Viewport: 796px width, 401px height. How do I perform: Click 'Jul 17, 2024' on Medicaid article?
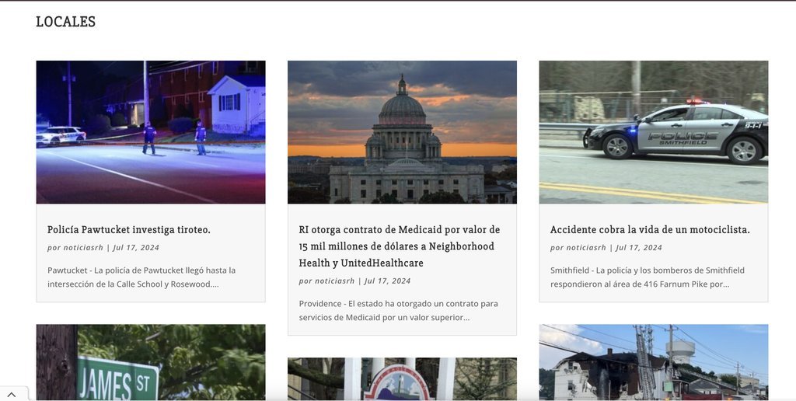pos(387,281)
